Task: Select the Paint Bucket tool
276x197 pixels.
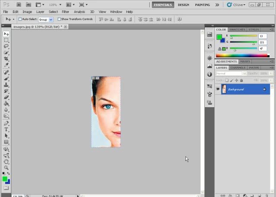Action: coord(6,104)
